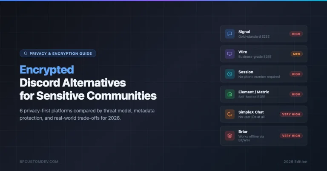The width and height of the screenshot is (327, 171).
Task: Click the shield icon in guide badge
Action: click(26, 53)
